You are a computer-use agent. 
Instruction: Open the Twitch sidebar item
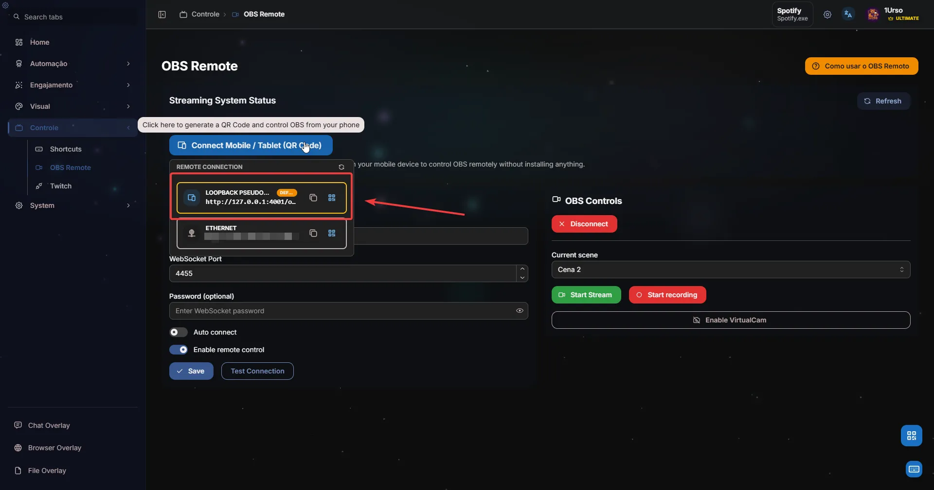click(61, 186)
